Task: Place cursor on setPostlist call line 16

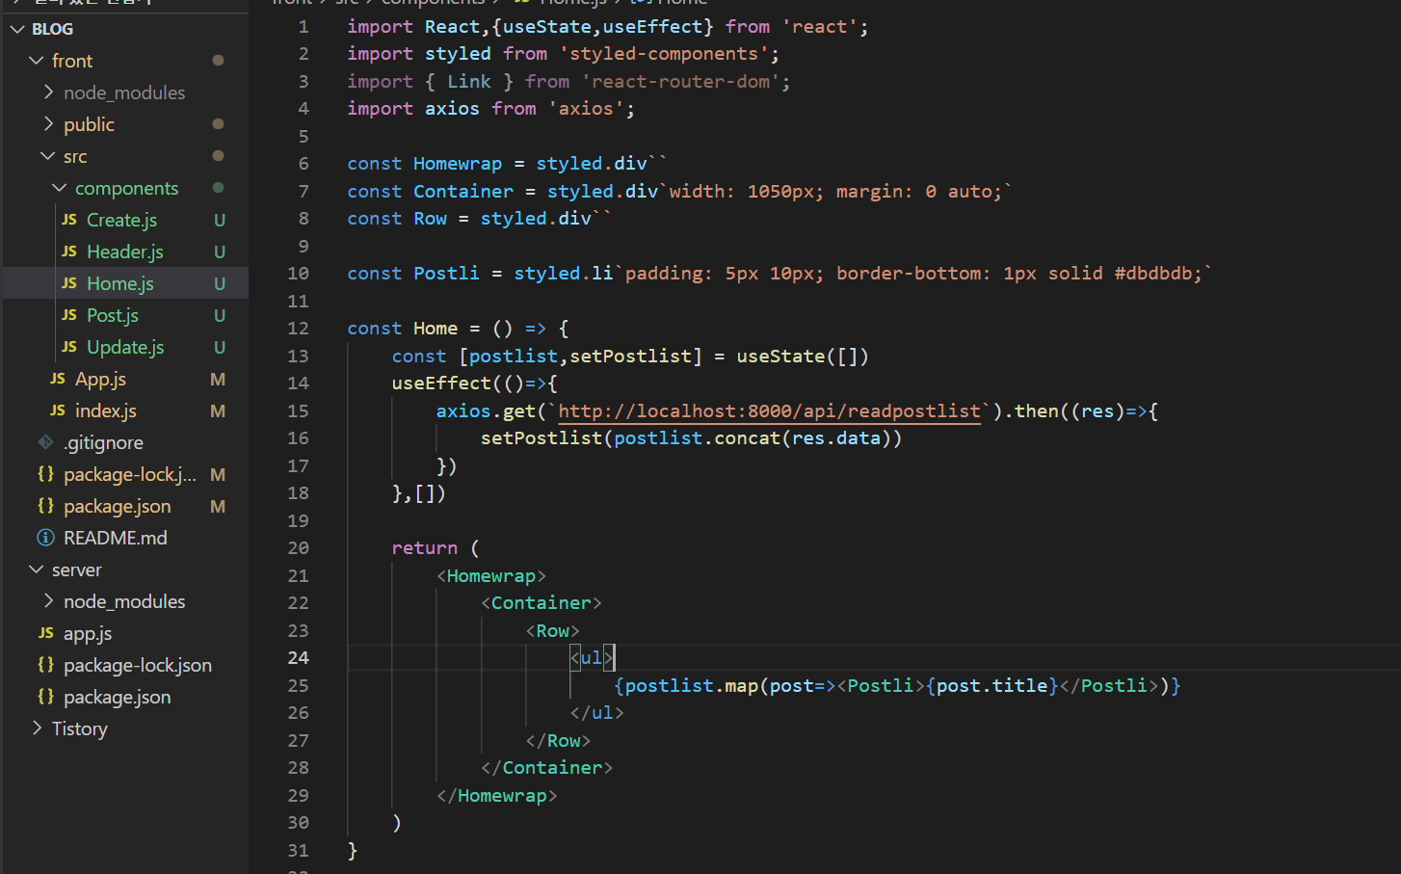Action: 541,438
